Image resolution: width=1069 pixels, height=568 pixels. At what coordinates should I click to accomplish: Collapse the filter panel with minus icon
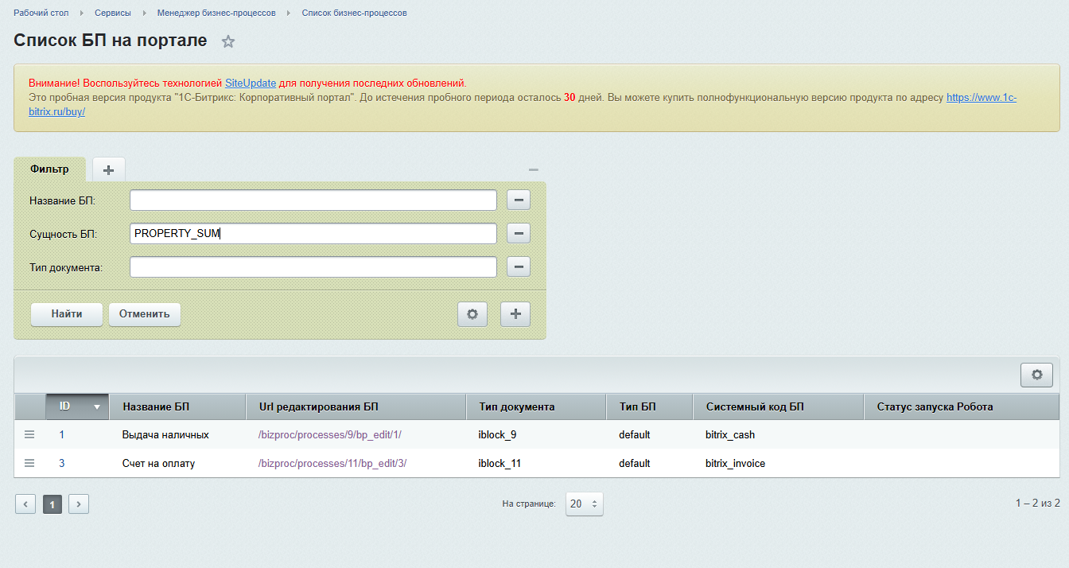(x=534, y=169)
